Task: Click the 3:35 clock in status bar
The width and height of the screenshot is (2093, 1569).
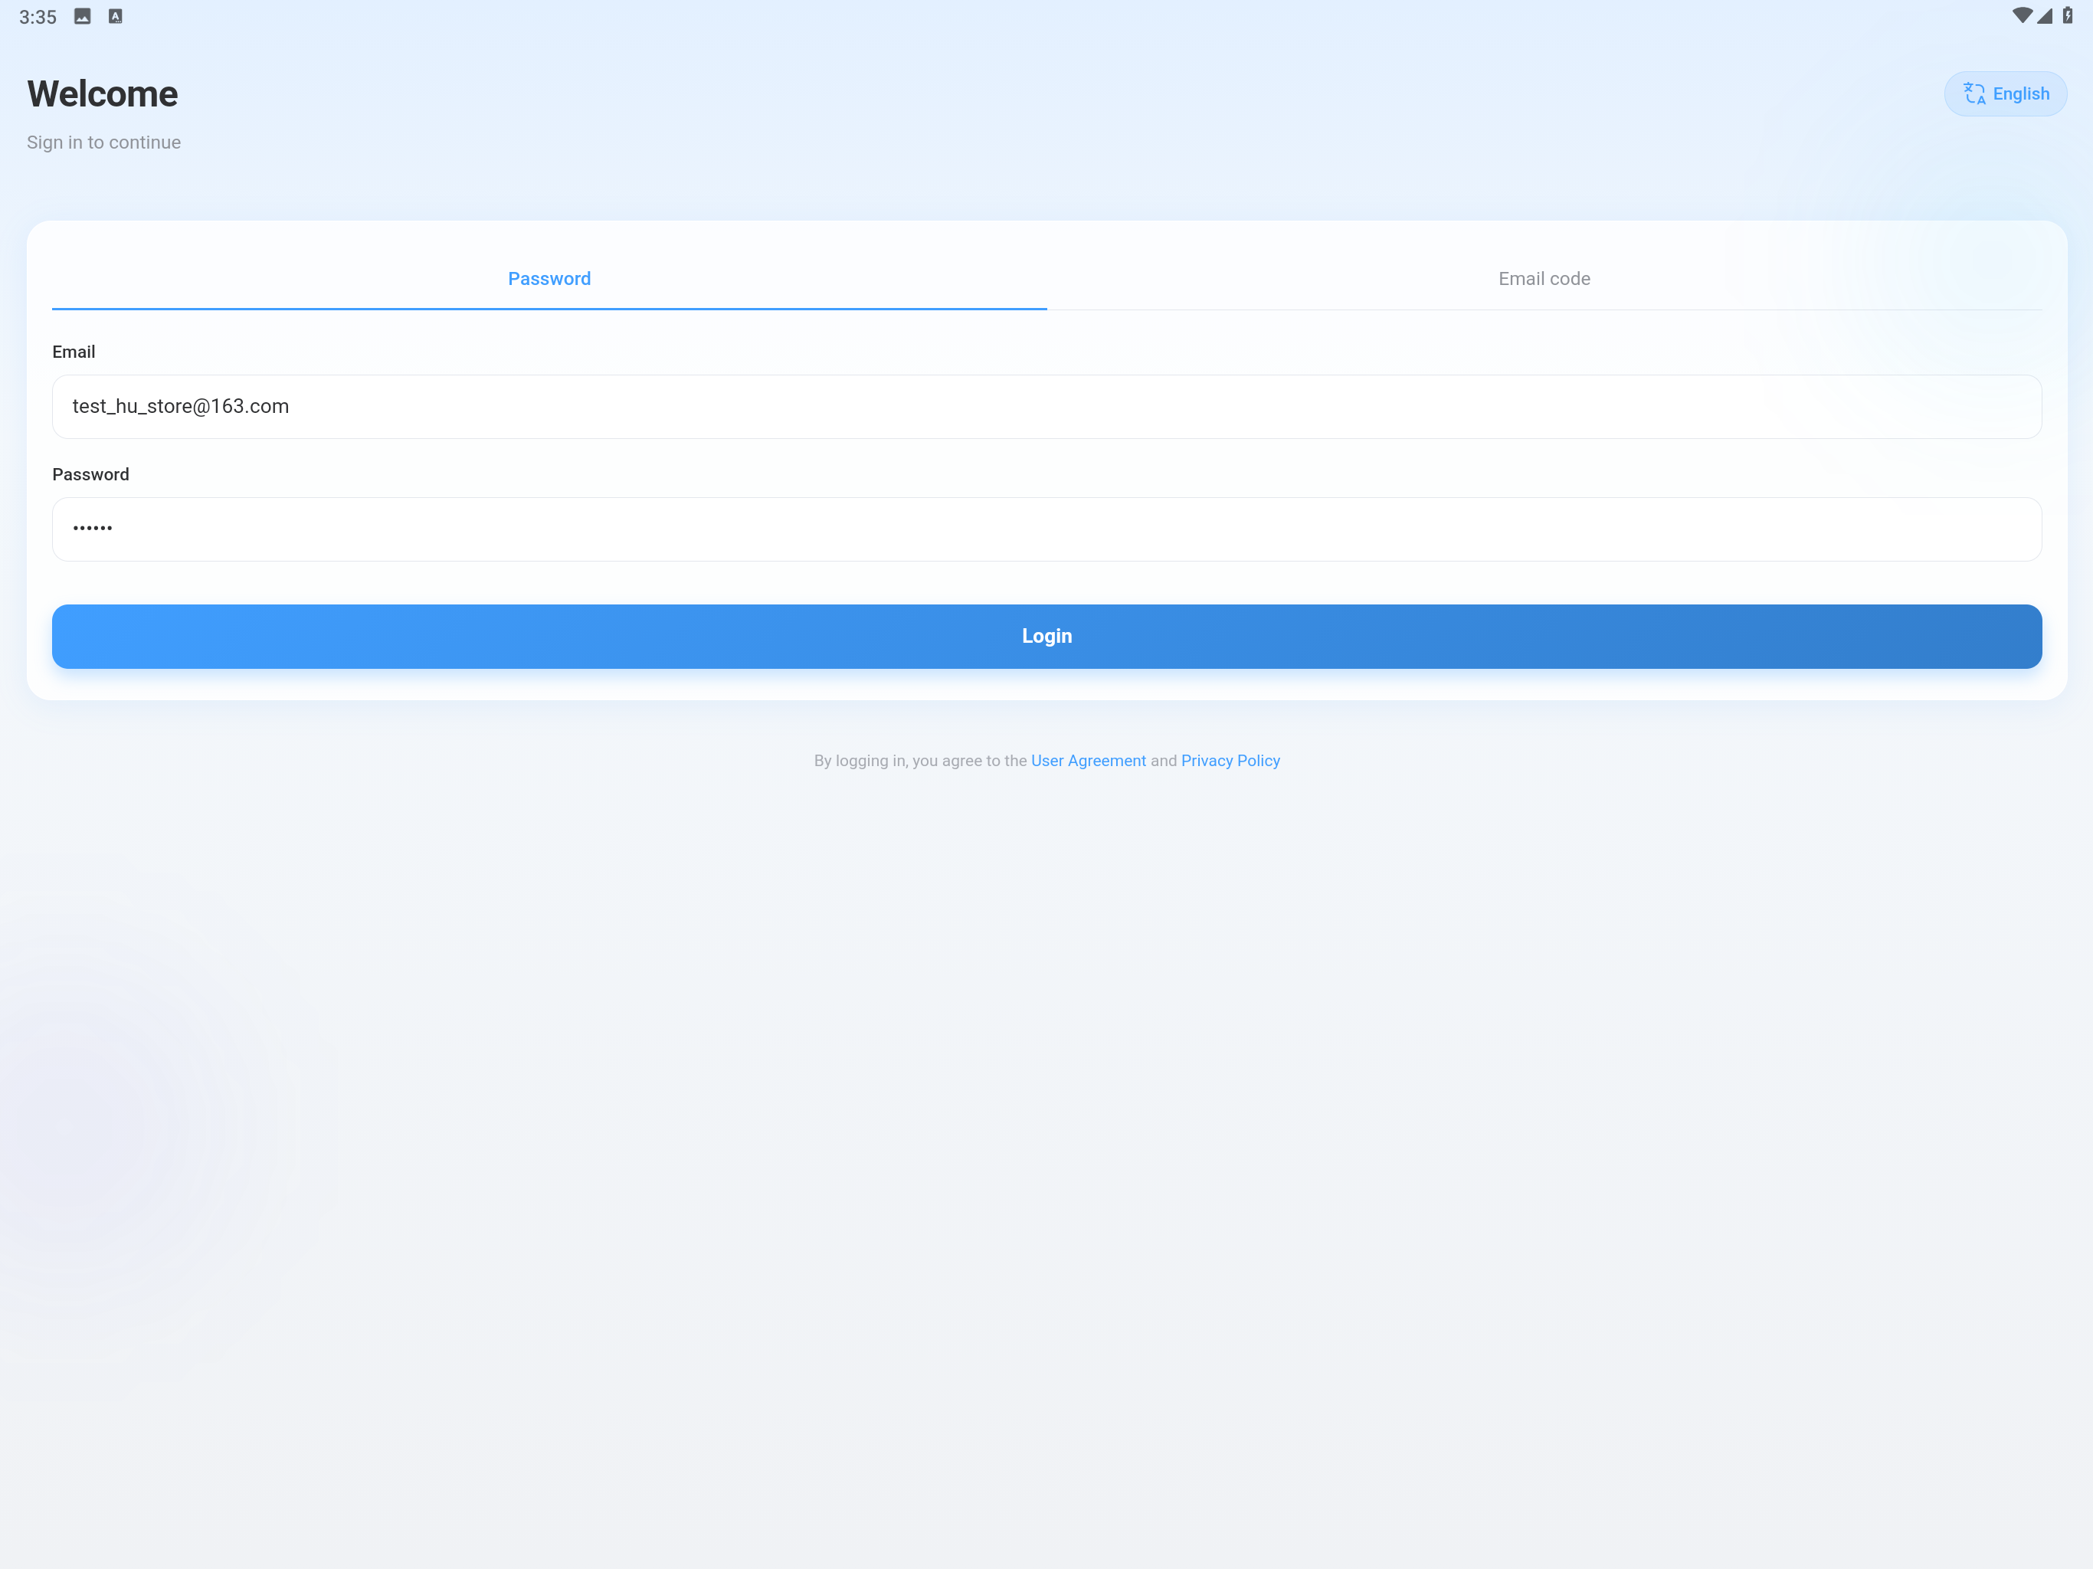Action: click(x=38, y=17)
